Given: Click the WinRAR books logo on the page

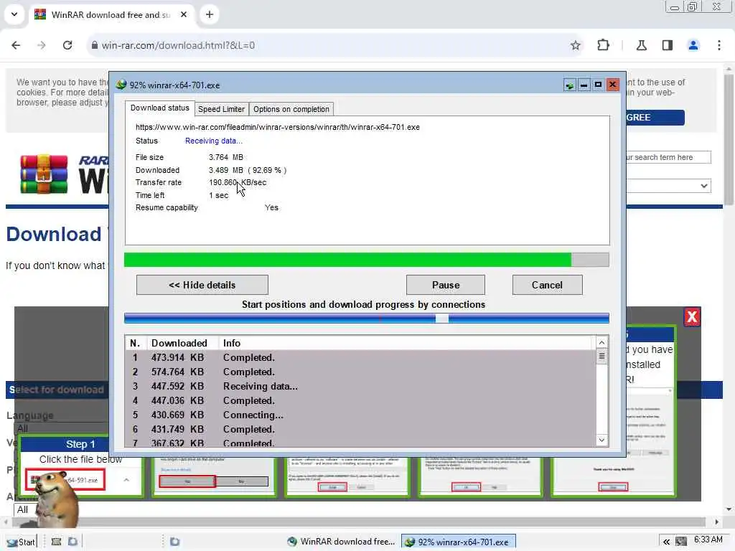Looking at the screenshot, I should (x=44, y=174).
